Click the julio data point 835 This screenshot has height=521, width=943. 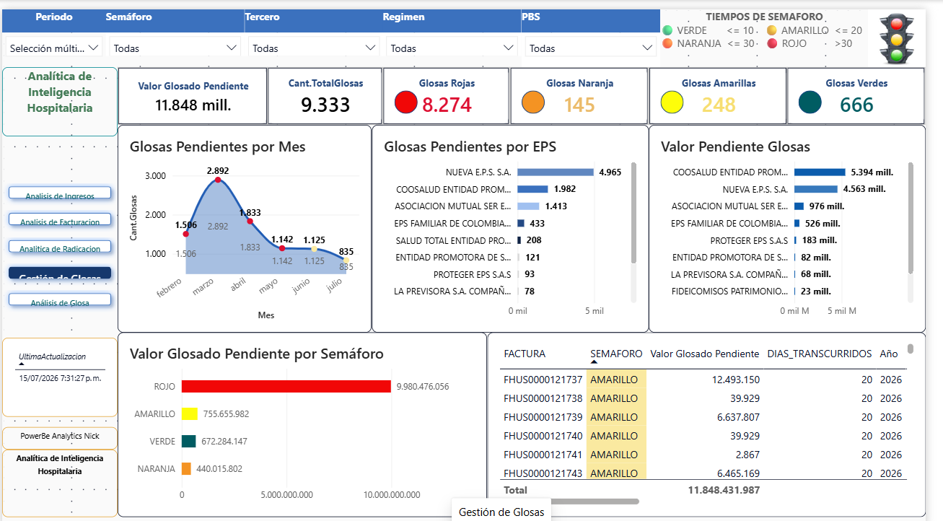[x=346, y=260]
